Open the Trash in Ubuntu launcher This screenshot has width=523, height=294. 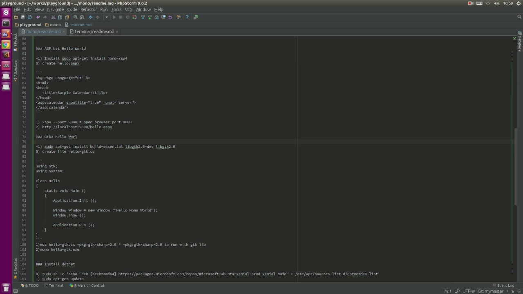[x=6, y=288]
